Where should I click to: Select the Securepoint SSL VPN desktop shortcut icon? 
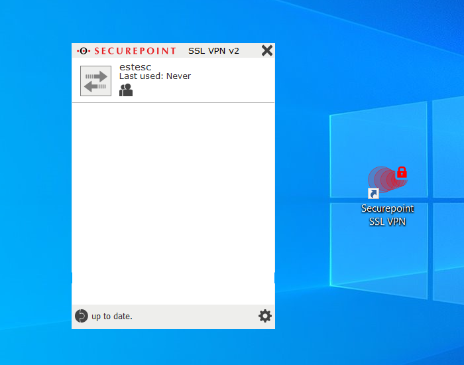pyautogui.click(x=387, y=182)
